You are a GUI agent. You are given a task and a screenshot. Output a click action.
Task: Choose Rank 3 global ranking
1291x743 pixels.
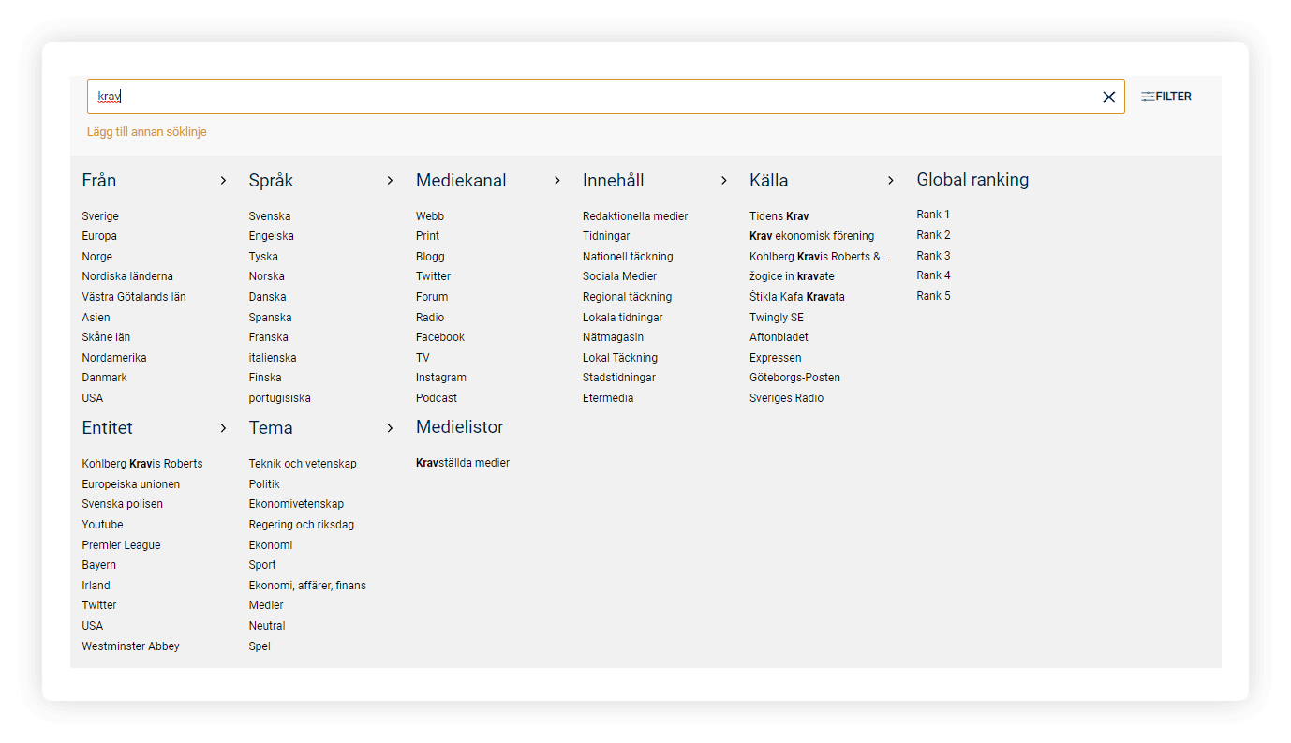(933, 256)
